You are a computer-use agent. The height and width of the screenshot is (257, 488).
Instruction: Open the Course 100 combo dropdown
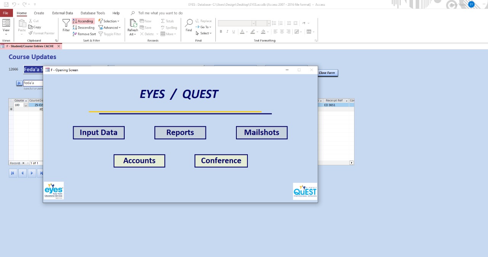[26, 105]
